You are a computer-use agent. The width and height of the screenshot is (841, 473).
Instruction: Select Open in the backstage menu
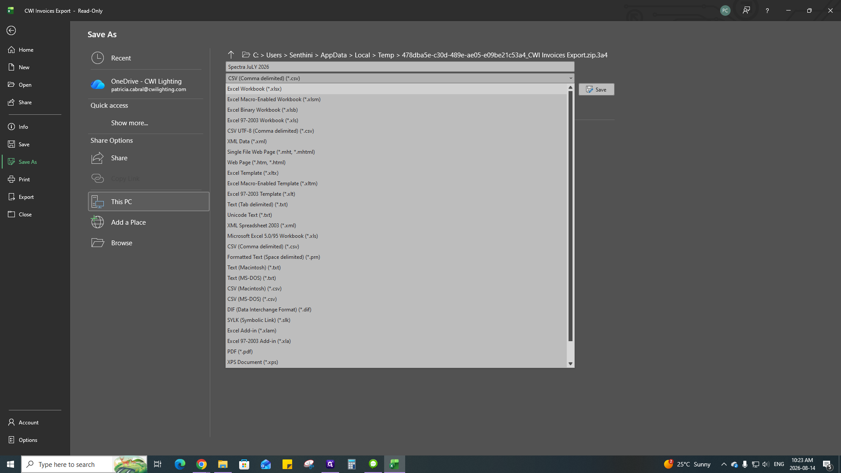tap(35, 85)
